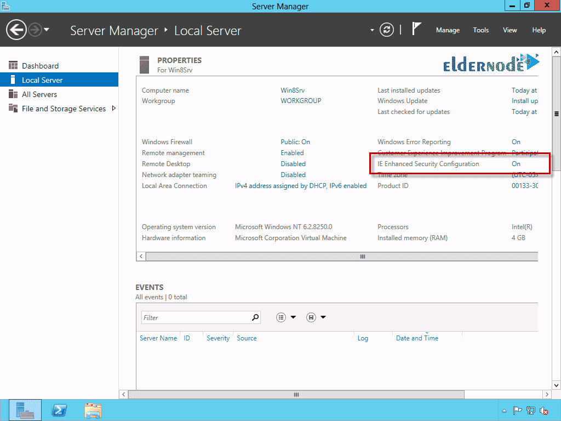Sort events by Source column
561x421 pixels.
(x=247, y=338)
